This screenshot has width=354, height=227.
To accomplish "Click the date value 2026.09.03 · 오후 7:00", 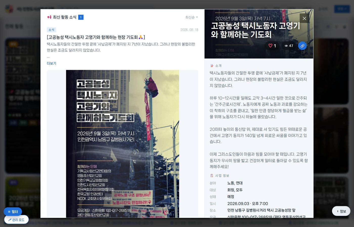I will [x=248, y=204].
